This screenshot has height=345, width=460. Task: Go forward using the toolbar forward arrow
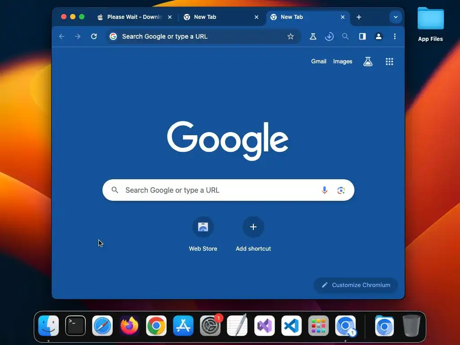click(x=78, y=36)
